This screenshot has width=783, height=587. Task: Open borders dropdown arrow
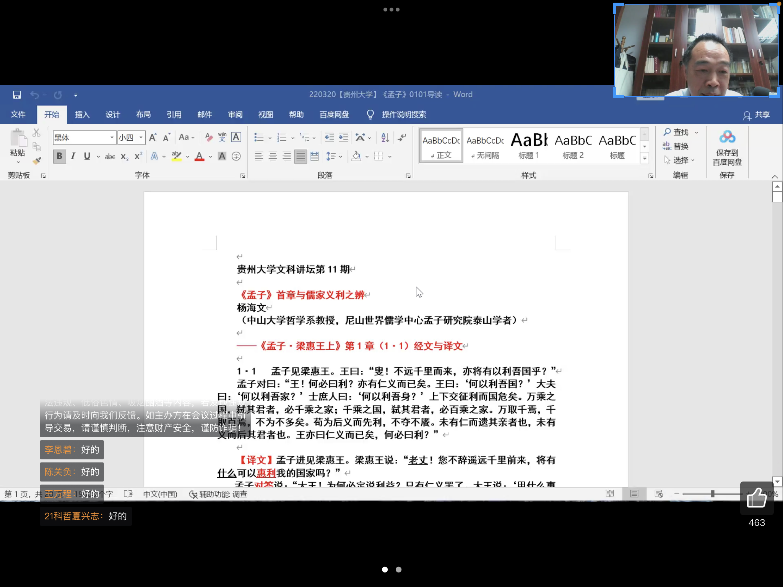390,157
